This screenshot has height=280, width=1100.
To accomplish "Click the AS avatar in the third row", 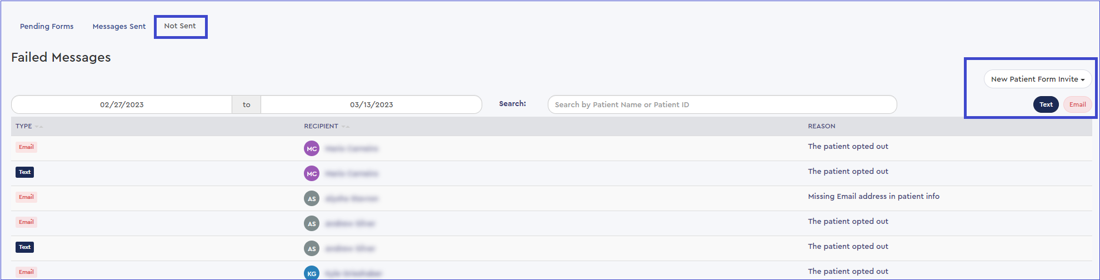I will (312, 198).
